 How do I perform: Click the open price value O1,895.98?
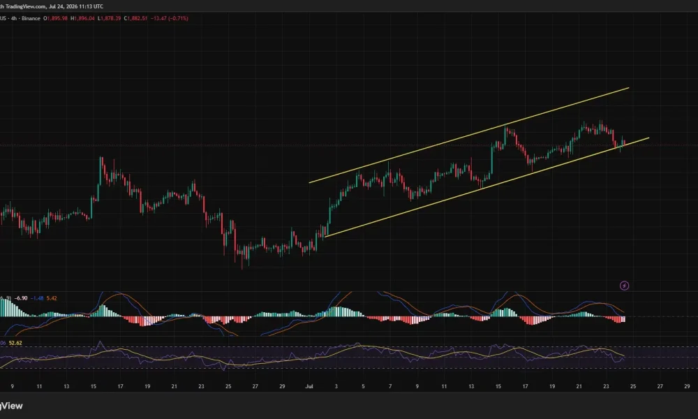[55, 18]
